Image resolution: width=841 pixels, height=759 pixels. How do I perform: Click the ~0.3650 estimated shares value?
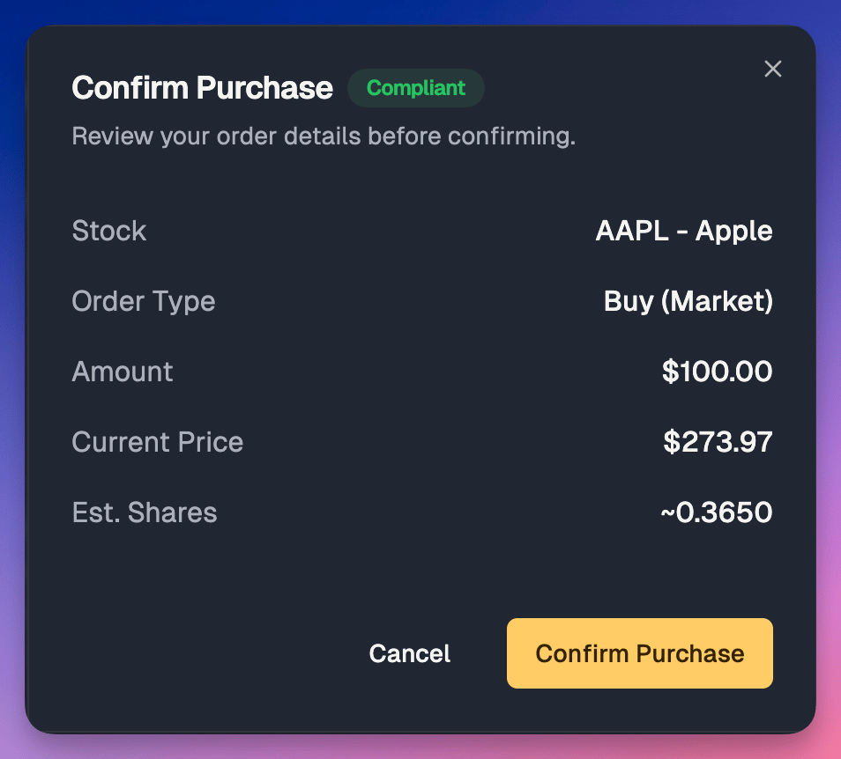click(717, 512)
